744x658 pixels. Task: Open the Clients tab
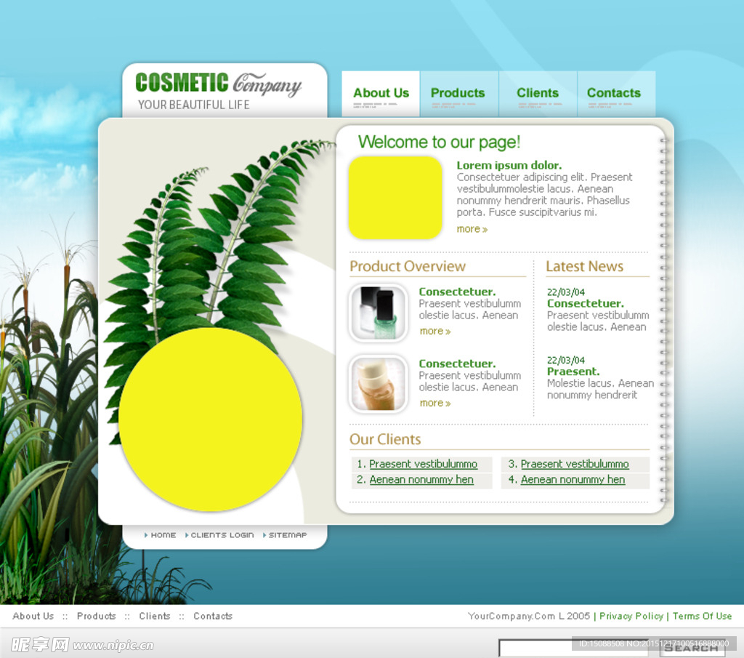[x=538, y=94]
